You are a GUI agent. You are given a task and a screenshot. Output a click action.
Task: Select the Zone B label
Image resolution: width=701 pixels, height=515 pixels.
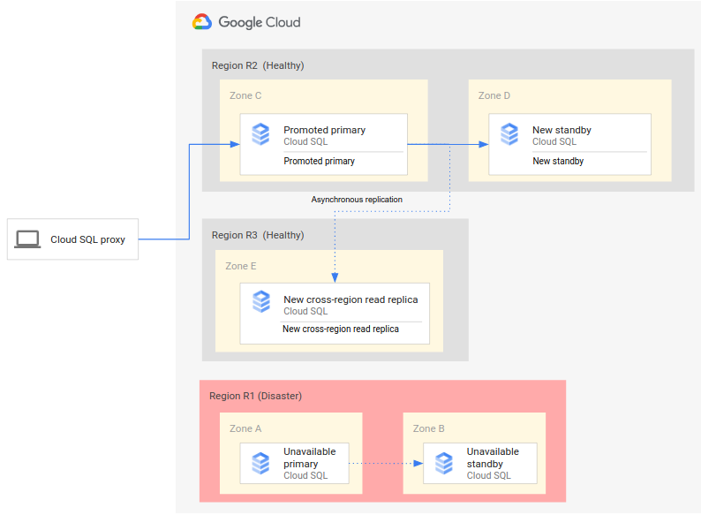(428, 428)
